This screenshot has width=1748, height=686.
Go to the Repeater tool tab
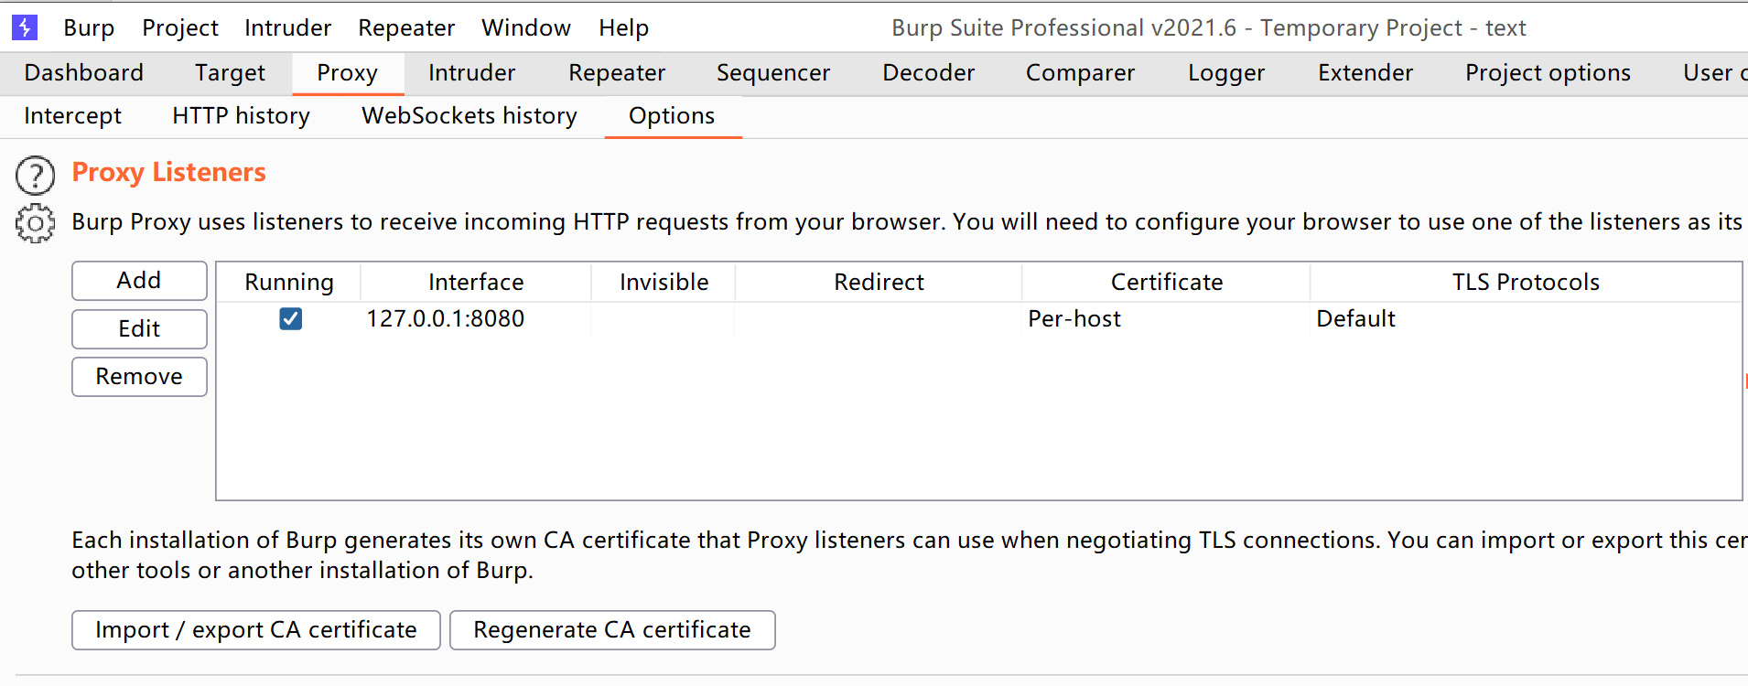tap(617, 73)
